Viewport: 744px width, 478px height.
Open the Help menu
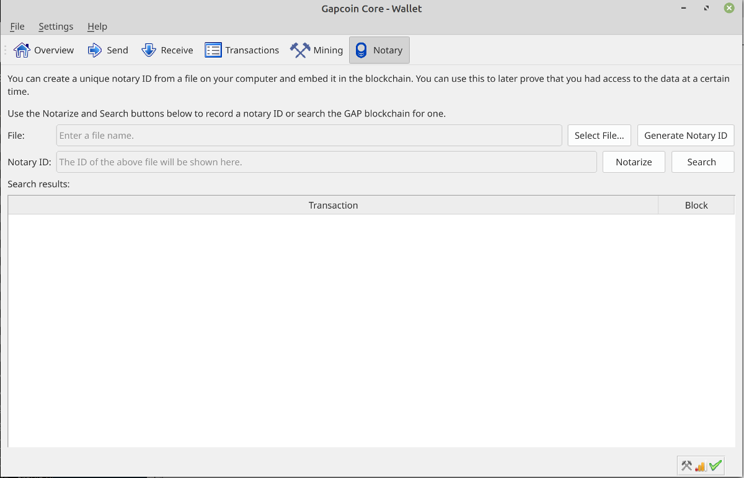tap(97, 27)
